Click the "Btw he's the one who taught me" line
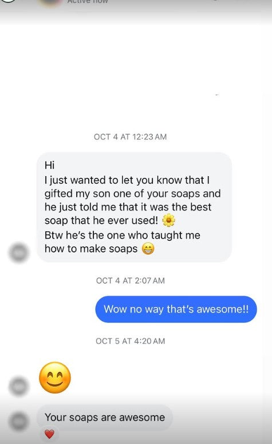Viewport: 272px width, 444px height. coord(123,235)
